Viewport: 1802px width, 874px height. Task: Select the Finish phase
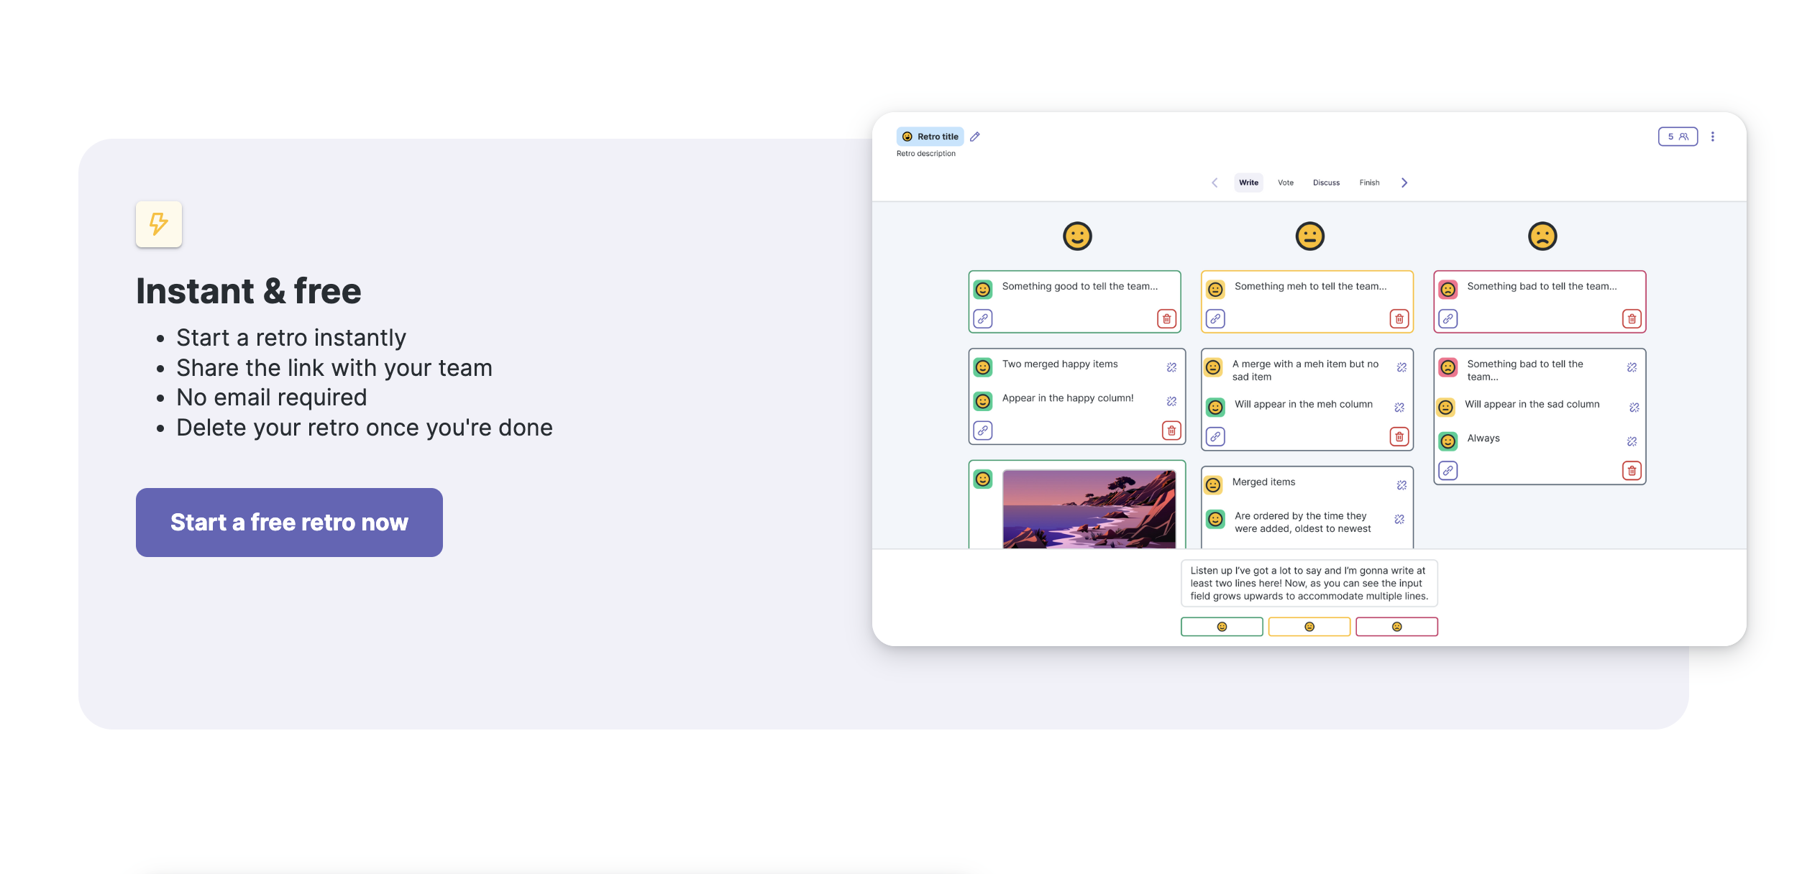tap(1369, 183)
